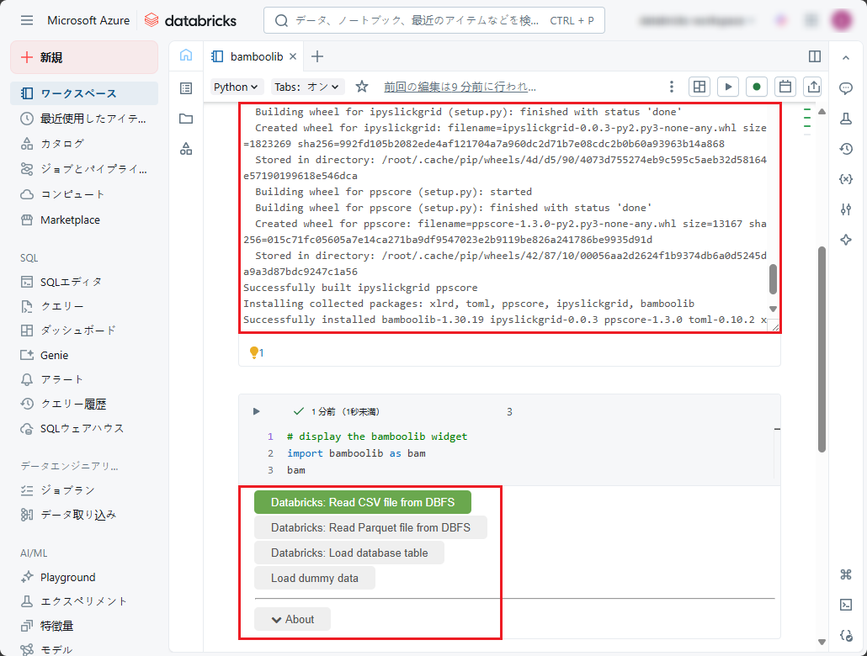Star this notebook as favorite
This screenshot has width=867, height=656.
coord(362,87)
